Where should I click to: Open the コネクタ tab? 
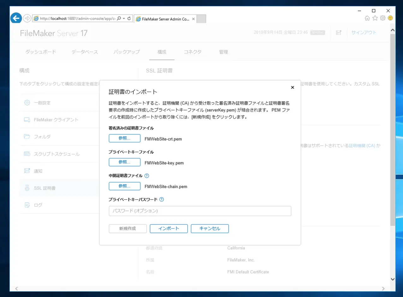point(193,52)
